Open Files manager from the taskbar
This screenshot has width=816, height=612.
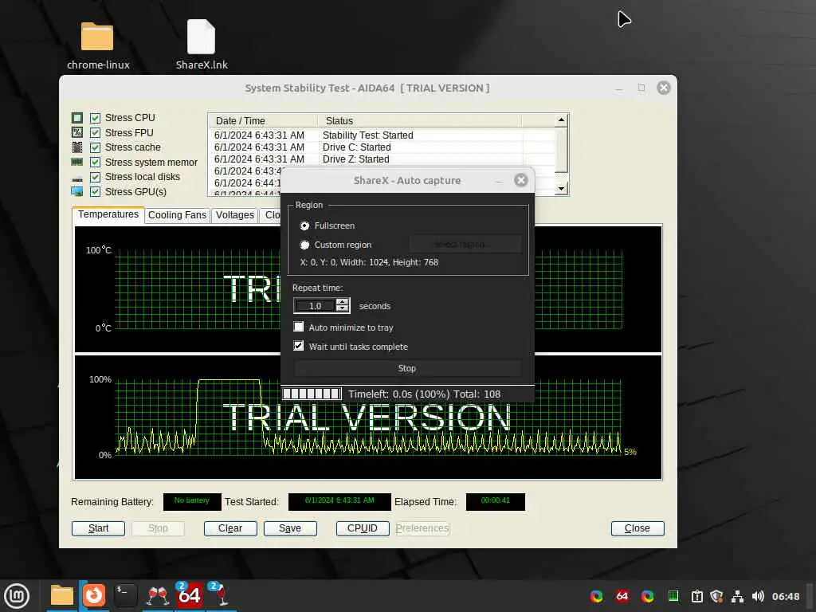click(x=62, y=595)
